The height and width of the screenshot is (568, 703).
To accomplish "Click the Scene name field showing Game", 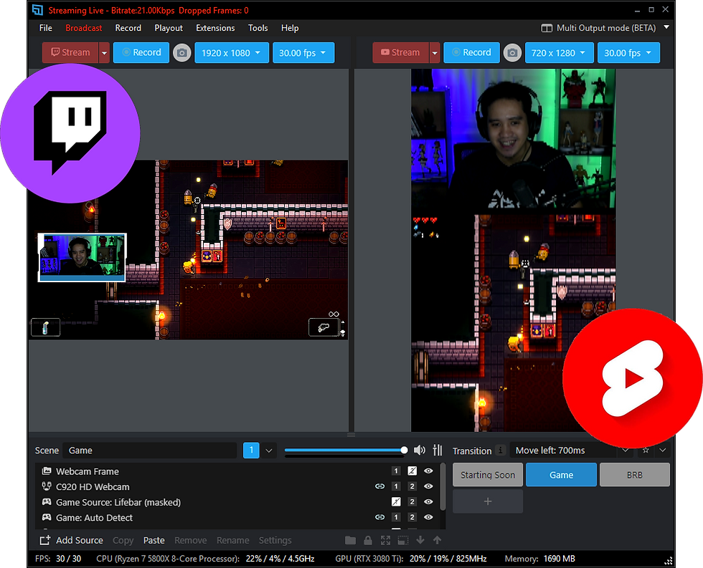I will pyautogui.click(x=150, y=451).
